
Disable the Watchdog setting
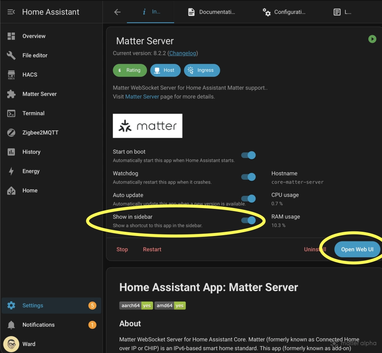tap(248, 177)
